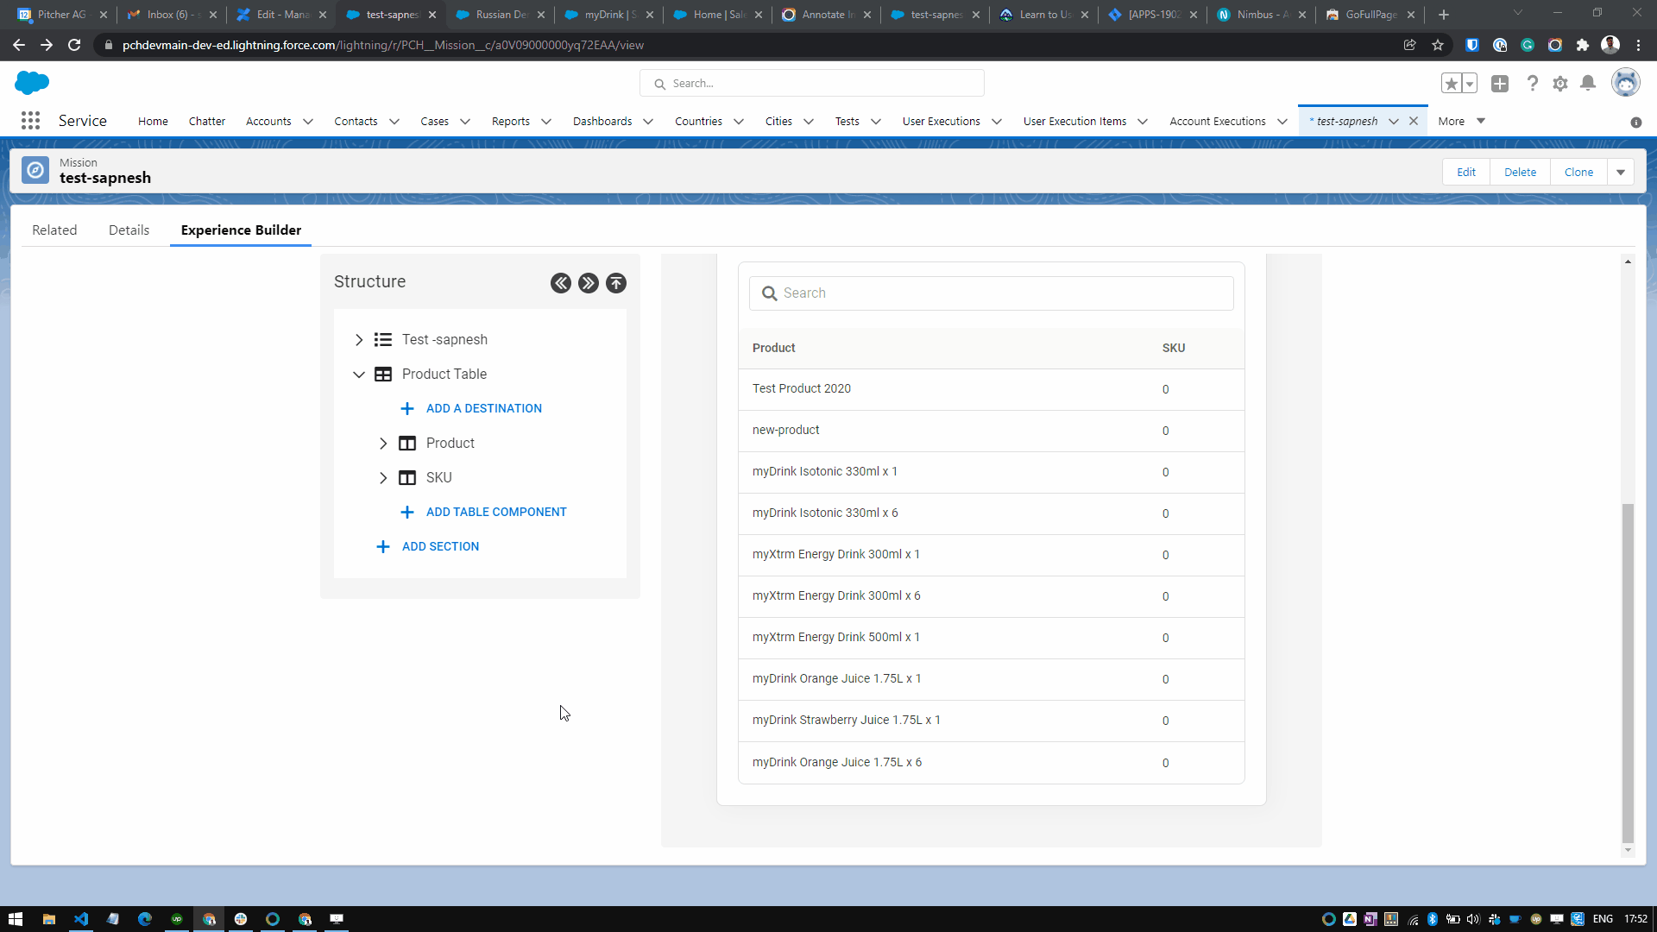Screen dimensions: 1657x932
Task: Switch to the Related tab
Action: pos(54,230)
